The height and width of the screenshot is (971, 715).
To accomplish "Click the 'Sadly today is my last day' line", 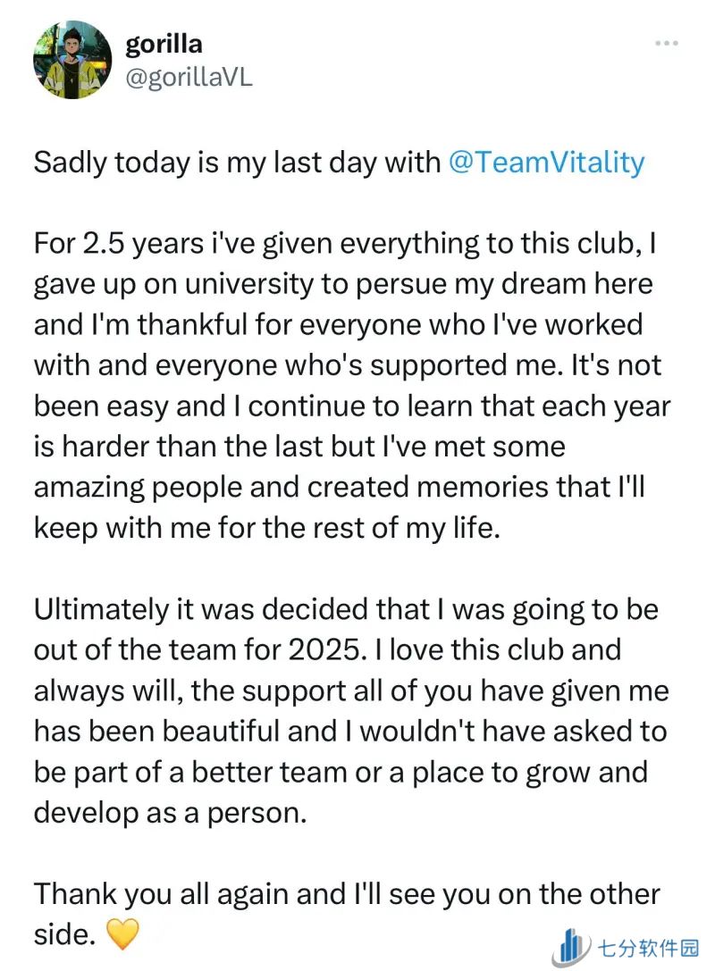I will click(236, 163).
